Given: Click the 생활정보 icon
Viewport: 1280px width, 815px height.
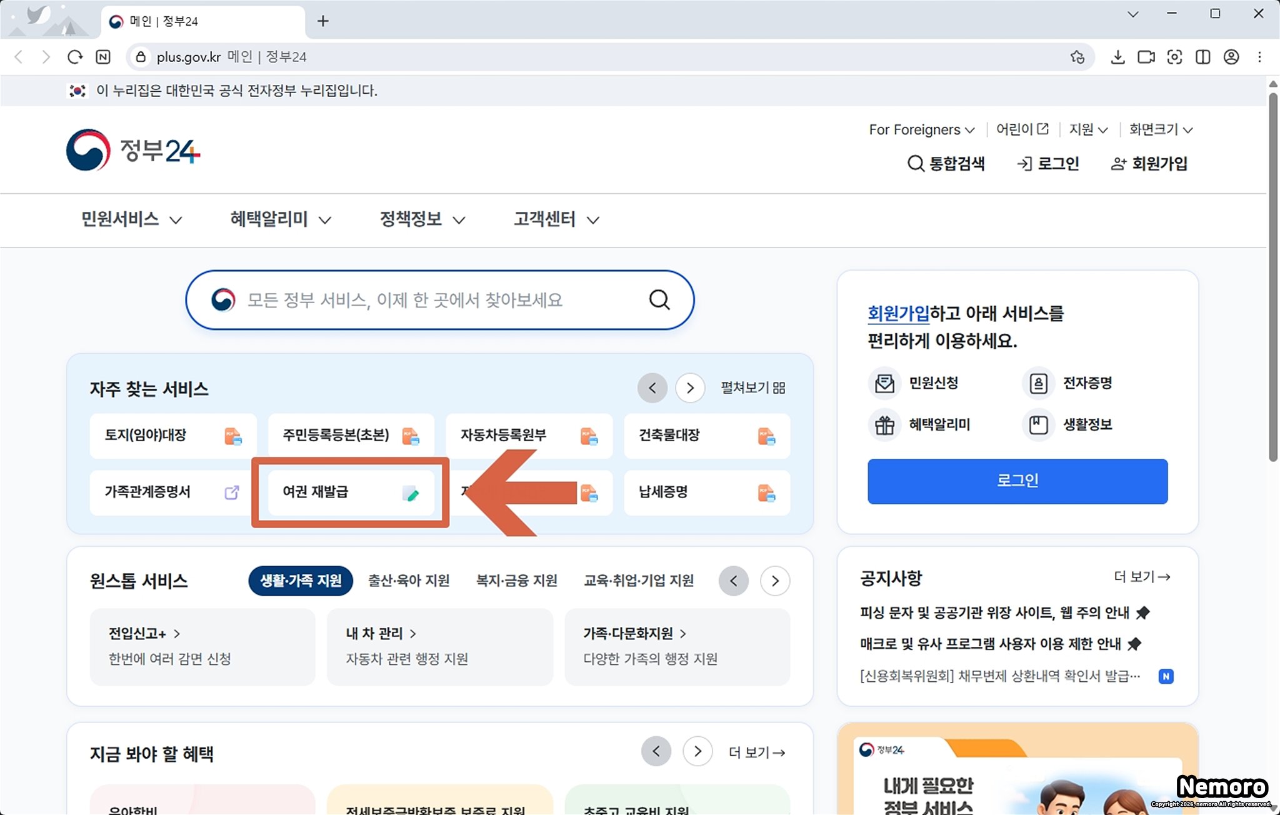Looking at the screenshot, I should [x=1038, y=425].
